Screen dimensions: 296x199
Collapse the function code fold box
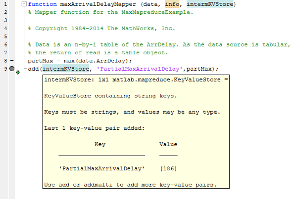(x=24, y=4)
